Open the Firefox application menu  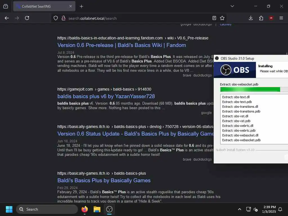(281, 18)
